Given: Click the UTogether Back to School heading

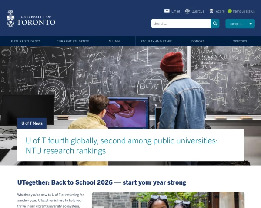Looking at the screenshot, I should (102, 182).
